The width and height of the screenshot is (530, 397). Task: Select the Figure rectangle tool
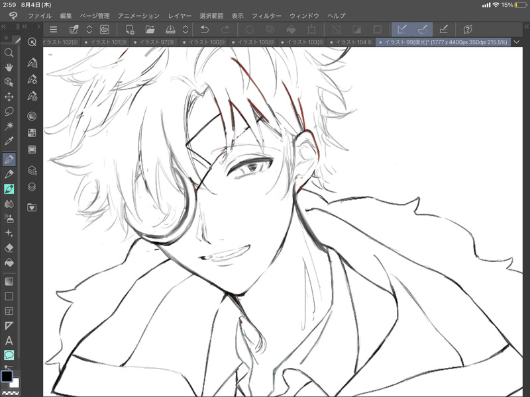[x=9, y=296]
